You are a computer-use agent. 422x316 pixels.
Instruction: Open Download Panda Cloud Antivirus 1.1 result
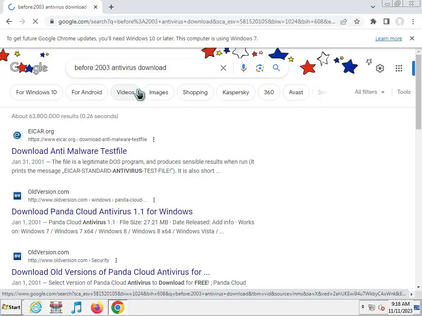tap(102, 211)
